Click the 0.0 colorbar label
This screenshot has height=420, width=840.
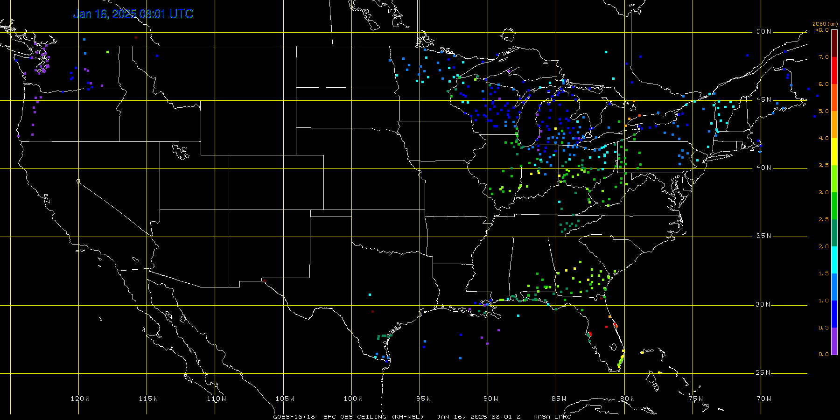point(823,354)
